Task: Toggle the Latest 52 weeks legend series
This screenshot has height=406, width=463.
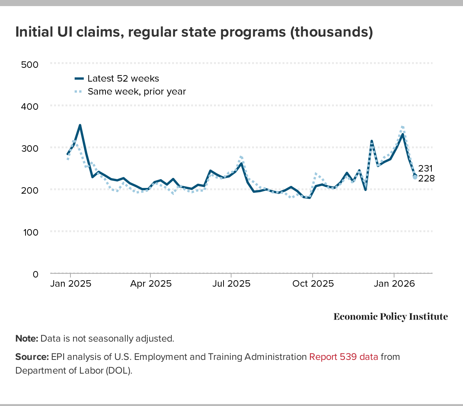Action: coord(123,79)
